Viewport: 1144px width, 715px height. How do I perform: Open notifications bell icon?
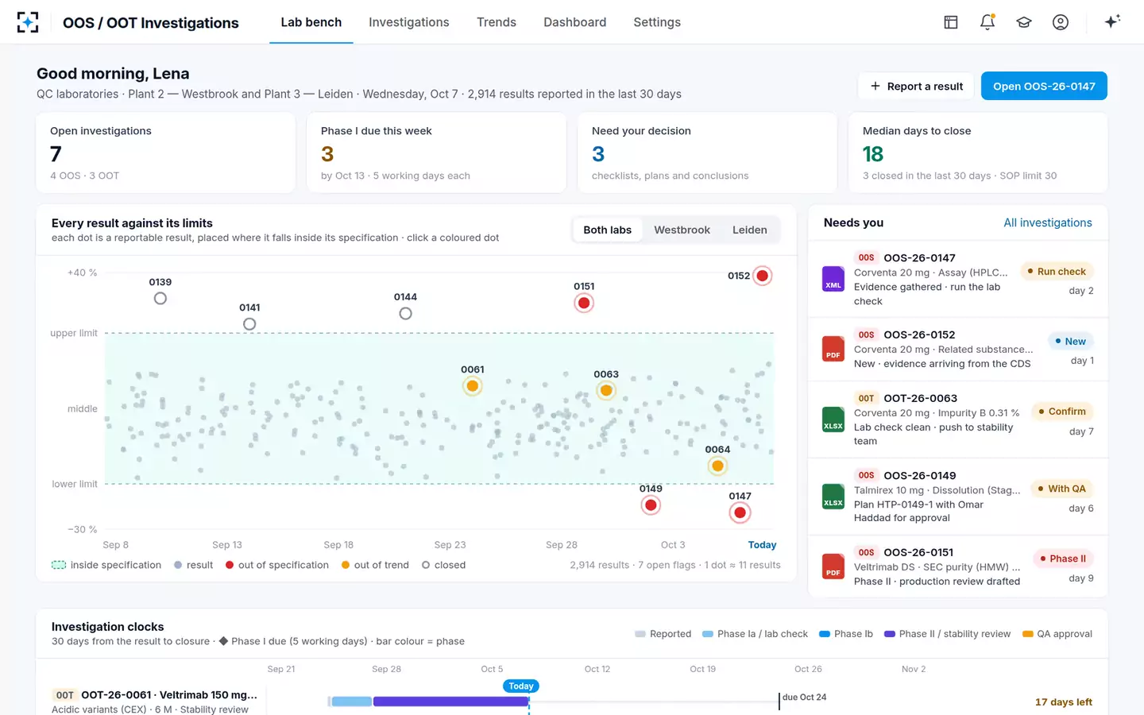click(x=987, y=22)
